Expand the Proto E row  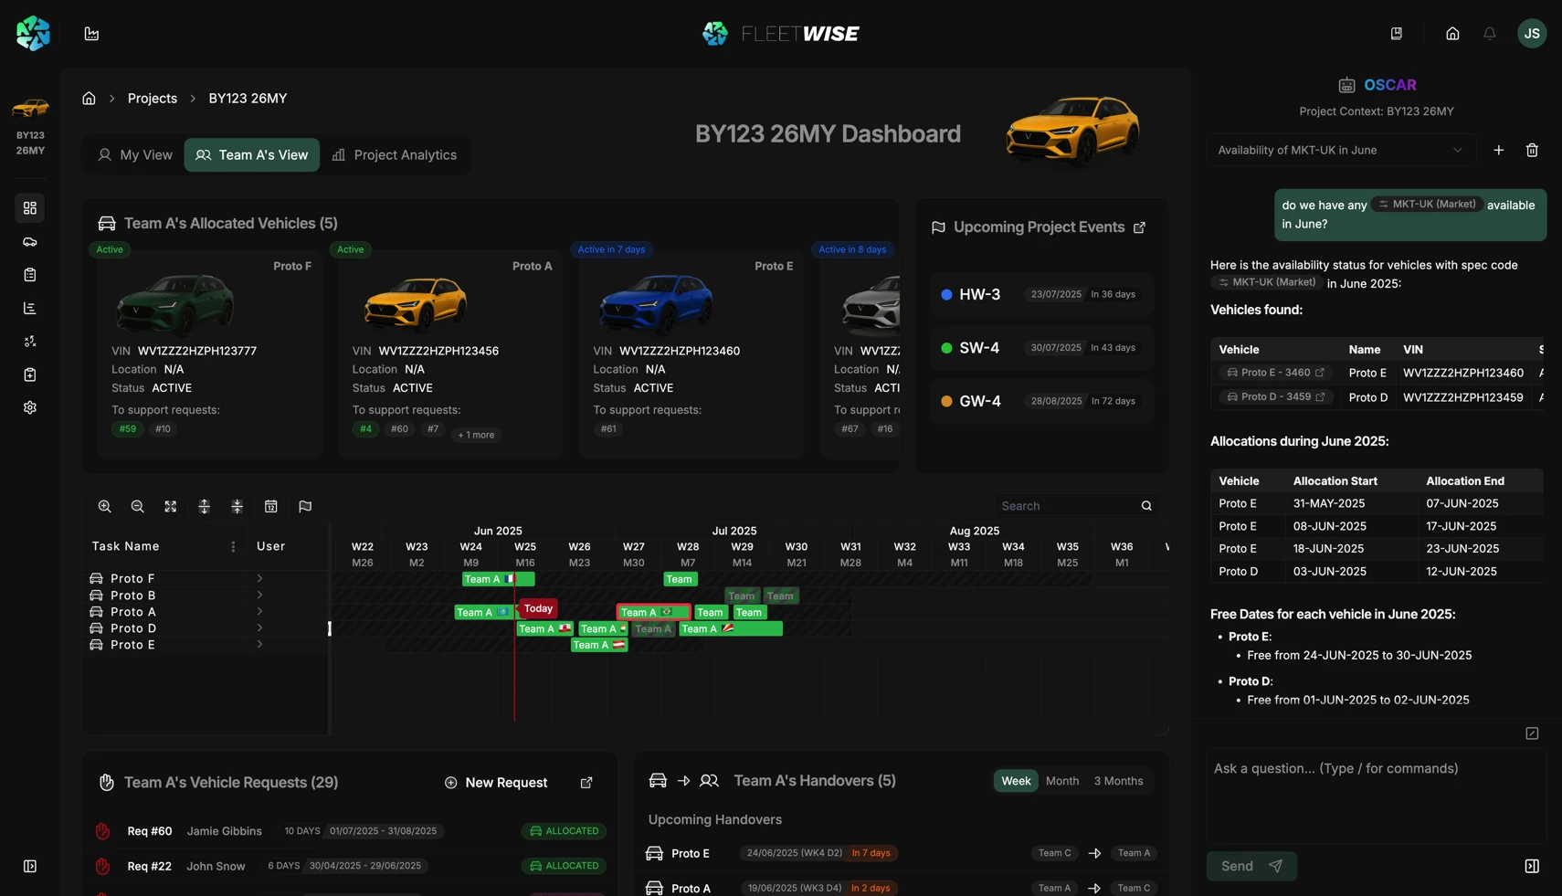[260, 644]
